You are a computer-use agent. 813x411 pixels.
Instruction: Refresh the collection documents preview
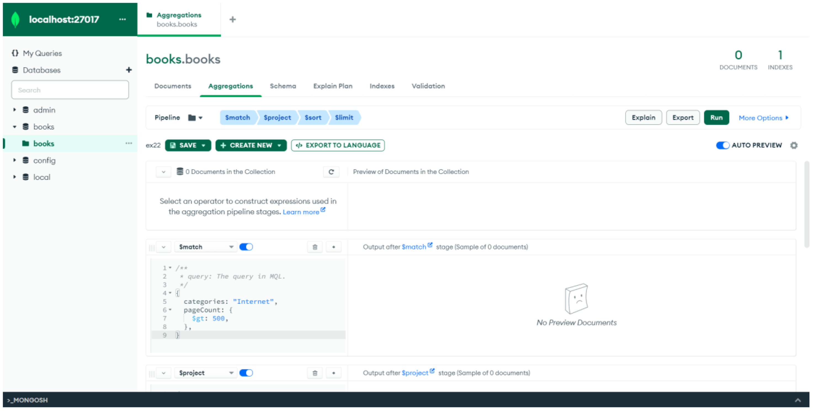point(331,172)
